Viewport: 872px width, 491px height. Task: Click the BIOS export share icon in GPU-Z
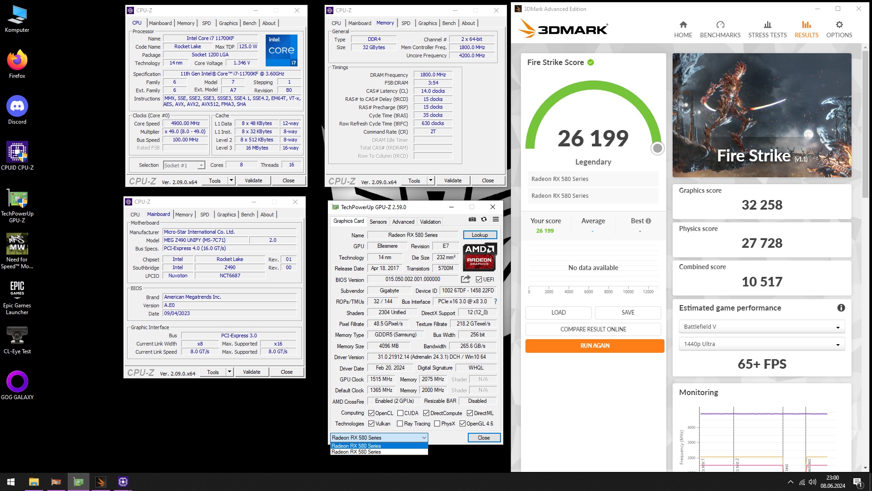click(x=466, y=279)
